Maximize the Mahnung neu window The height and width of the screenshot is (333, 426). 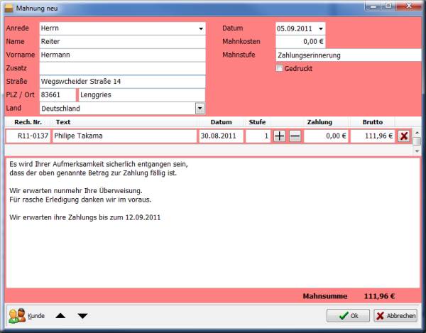[389, 6]
